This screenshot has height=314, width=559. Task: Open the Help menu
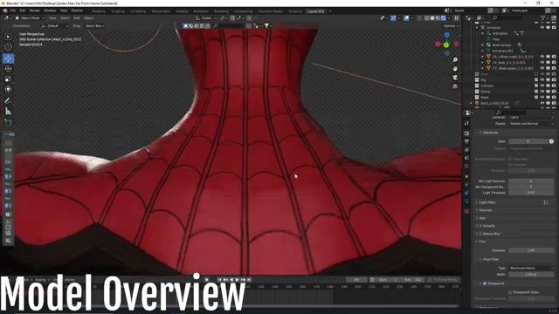(64, 10)
